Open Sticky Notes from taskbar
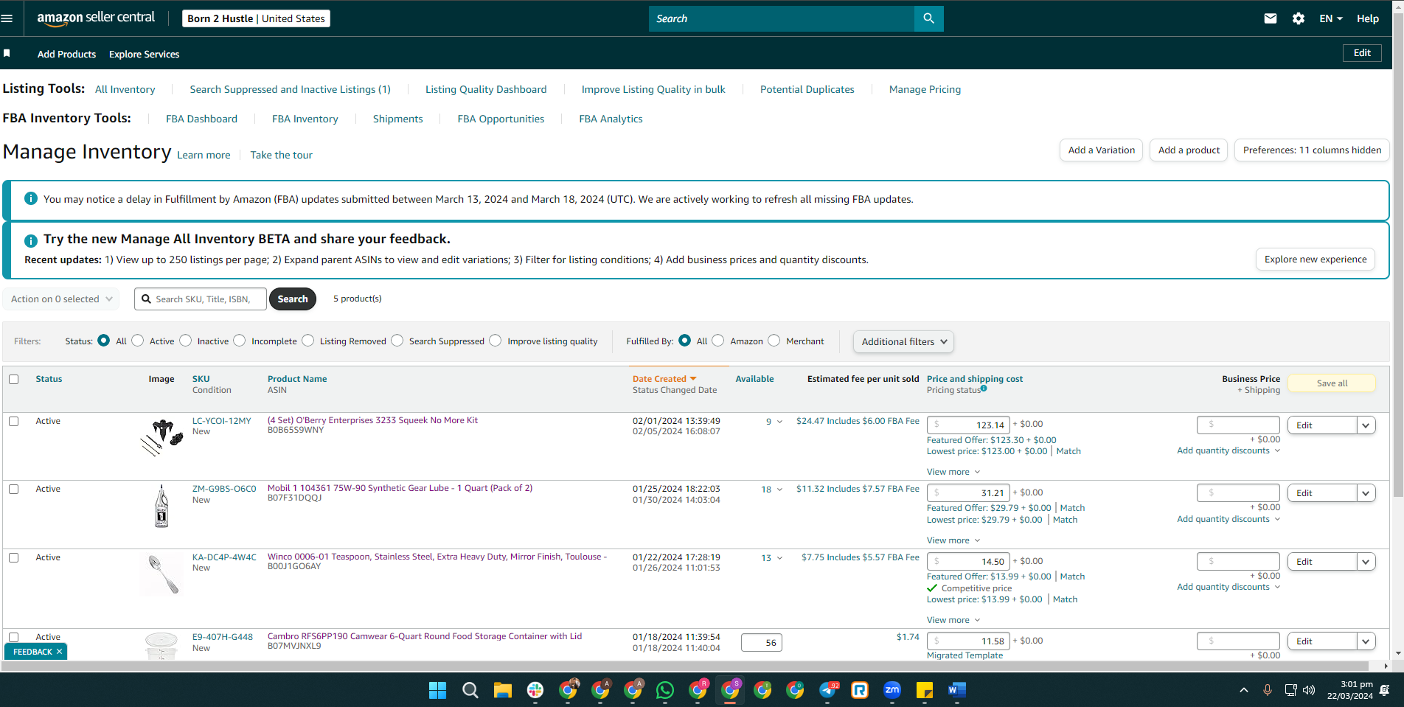Viewport: 1404px width, 707px height. [x=925, y=690]
